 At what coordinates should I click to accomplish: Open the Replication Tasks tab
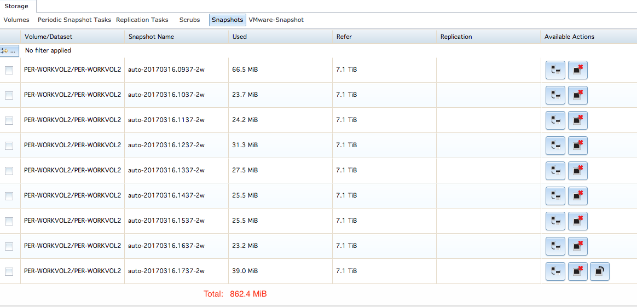coord(142,20)
